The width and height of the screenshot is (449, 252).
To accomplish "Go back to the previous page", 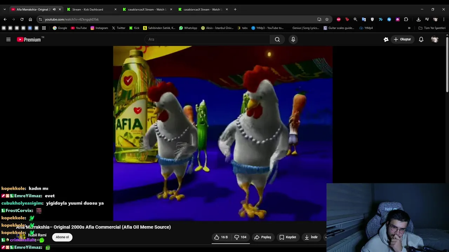I will click(x=5, y=19).
